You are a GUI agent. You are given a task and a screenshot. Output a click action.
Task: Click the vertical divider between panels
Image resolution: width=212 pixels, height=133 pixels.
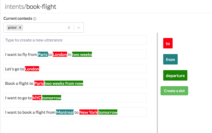tap(157, 83)
